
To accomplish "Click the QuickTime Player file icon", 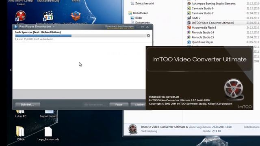I will [x=188, y=42].
